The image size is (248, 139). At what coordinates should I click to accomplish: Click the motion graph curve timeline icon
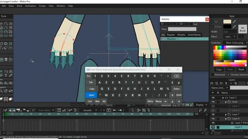(26, 110)
